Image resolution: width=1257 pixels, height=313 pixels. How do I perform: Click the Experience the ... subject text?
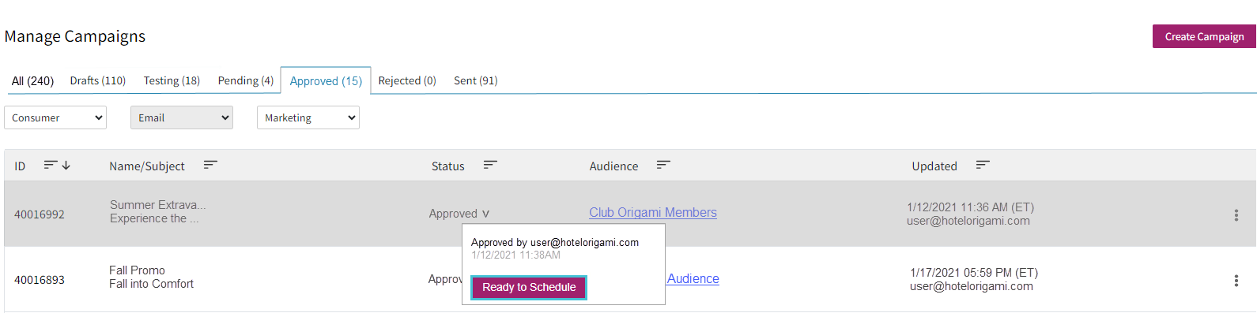tap(154, 218)
